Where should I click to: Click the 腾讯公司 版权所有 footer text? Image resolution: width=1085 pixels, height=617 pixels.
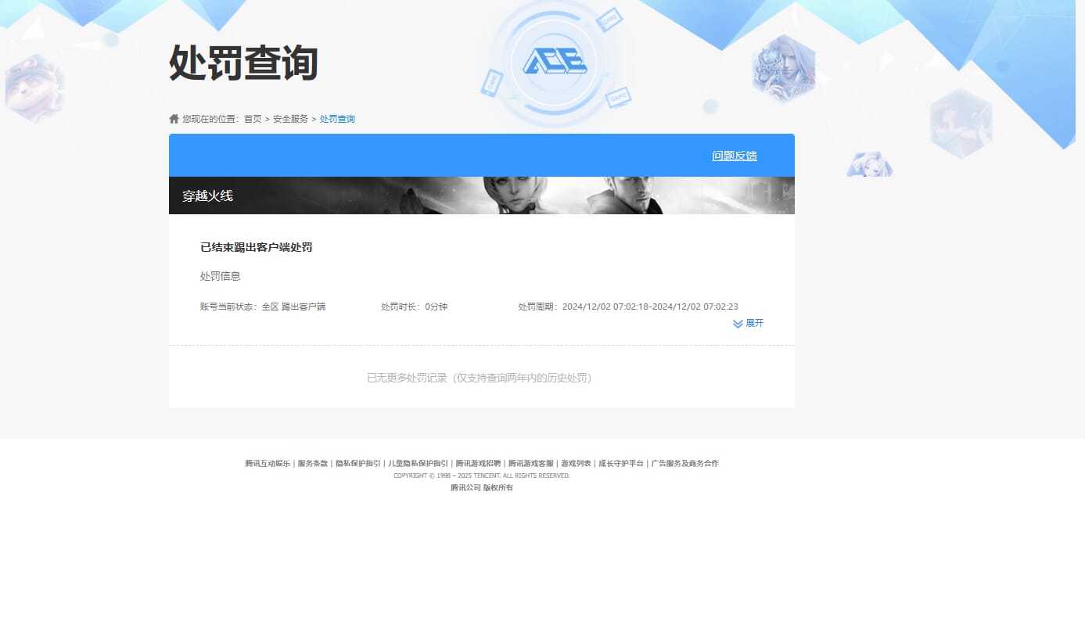tap(482, 488)
